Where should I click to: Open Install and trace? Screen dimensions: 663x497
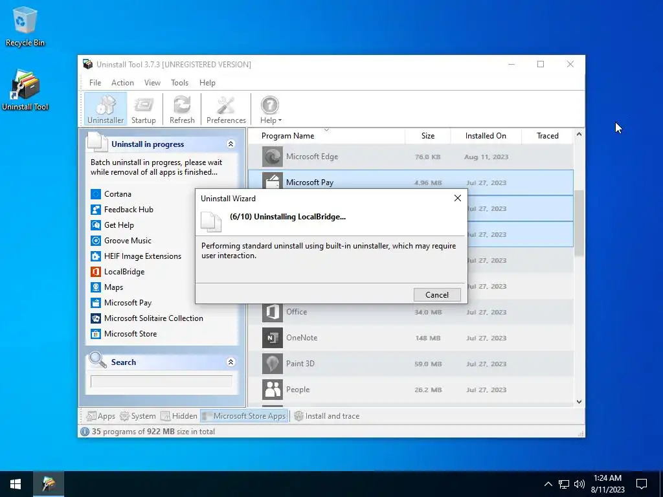(x=326, y=416)
